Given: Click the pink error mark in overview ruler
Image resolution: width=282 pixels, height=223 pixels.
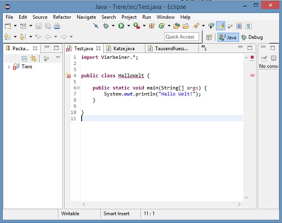Looking at the screenshot, I should pos(252,75).
